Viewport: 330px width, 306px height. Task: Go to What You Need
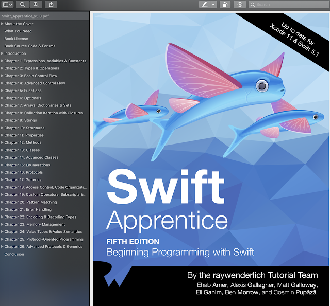[18, 31]
